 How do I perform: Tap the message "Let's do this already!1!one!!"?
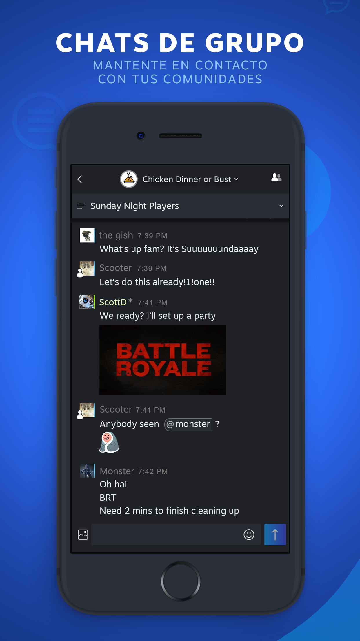[157, 282]
